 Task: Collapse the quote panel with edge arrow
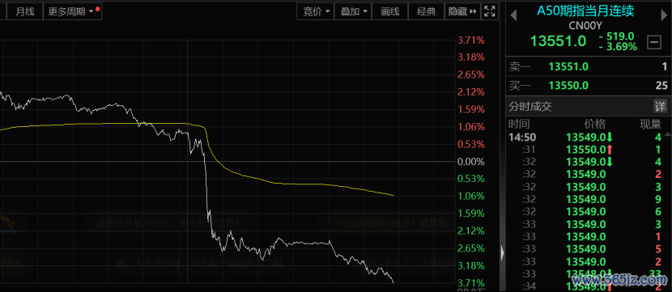click(503, 253)
